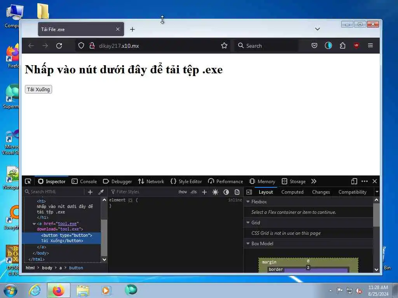
Task: Click the Search HTML field
Action: (54, 192)
